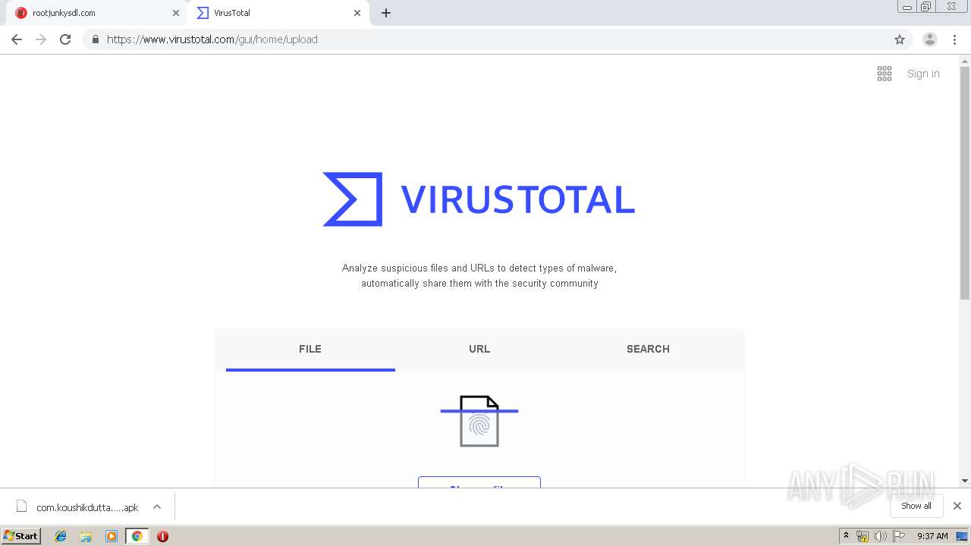Click the red Opera-style taskbar icon

click(162, 536)
